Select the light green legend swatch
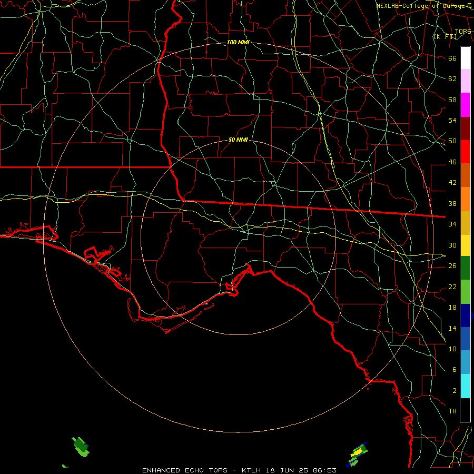 pos(465,292)
